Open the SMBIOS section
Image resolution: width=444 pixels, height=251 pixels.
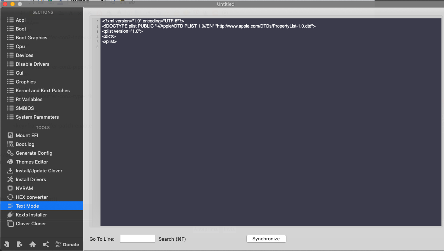(42, 108)
